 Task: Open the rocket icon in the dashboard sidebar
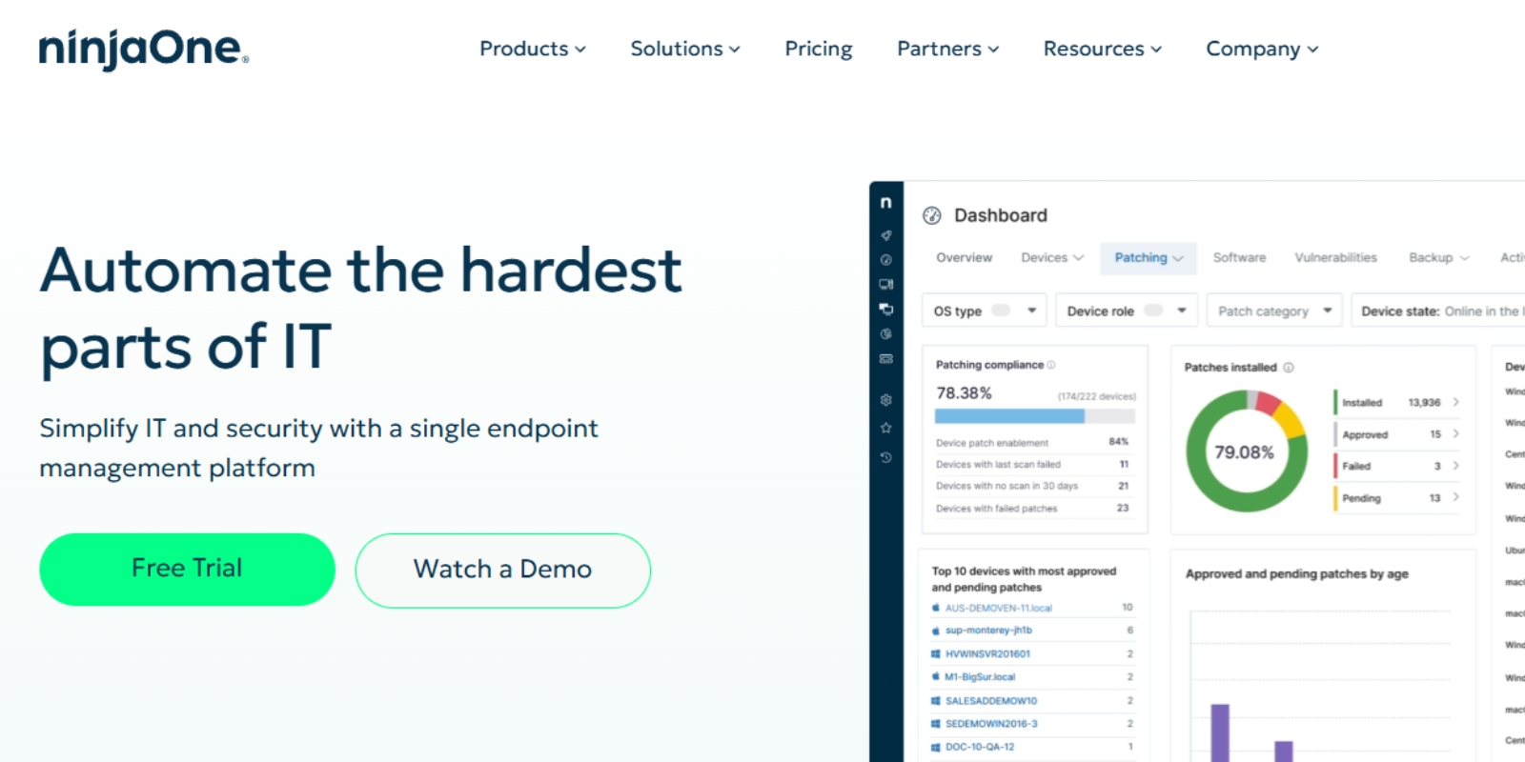pos(886,235)
